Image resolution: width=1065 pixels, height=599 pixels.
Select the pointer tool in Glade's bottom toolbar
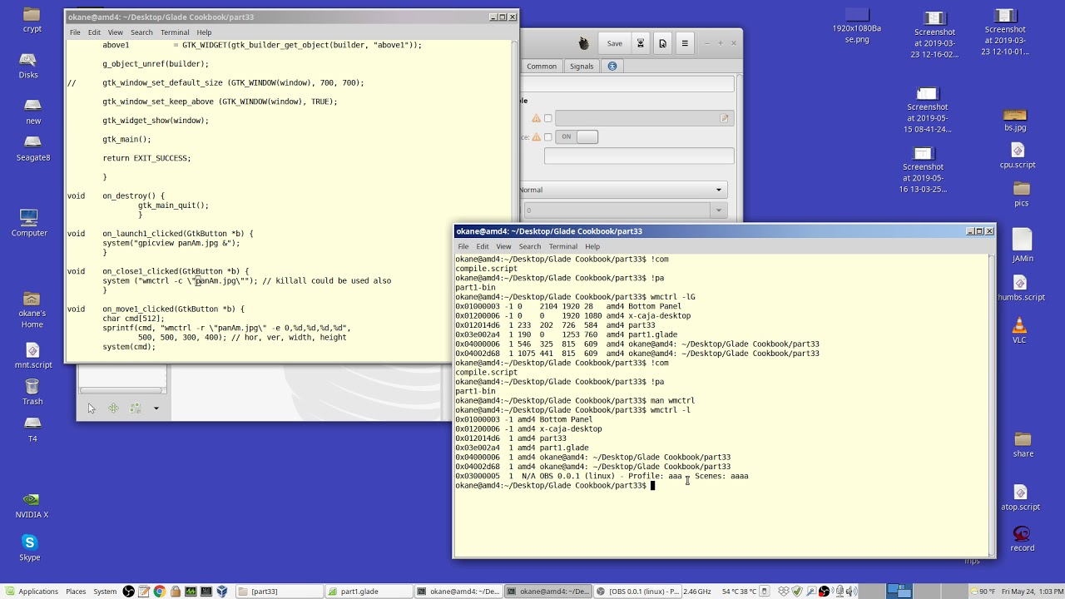(x=92, y=408)
